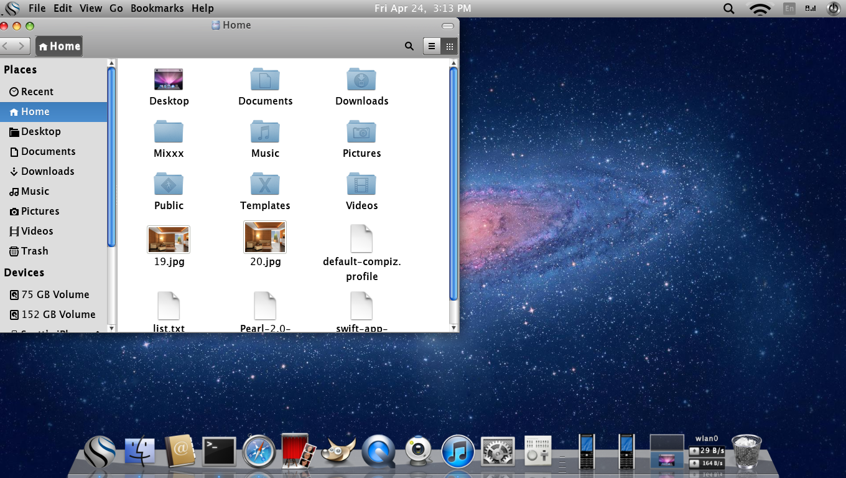Select the list.txt file
Image resolution: width=846 pixels, height=478 pixels.
(x=169, y=306)
